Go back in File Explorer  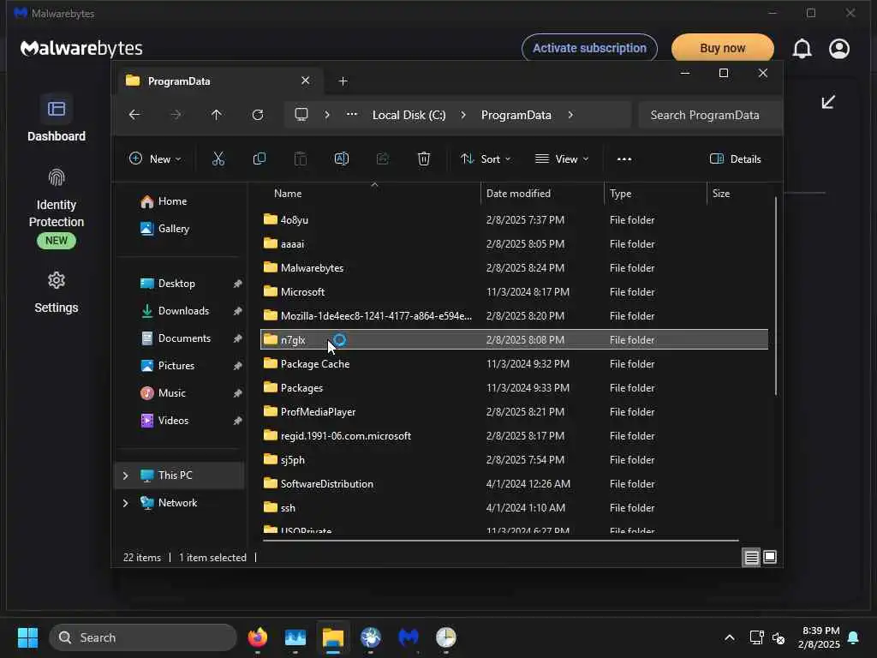(134, 115)
